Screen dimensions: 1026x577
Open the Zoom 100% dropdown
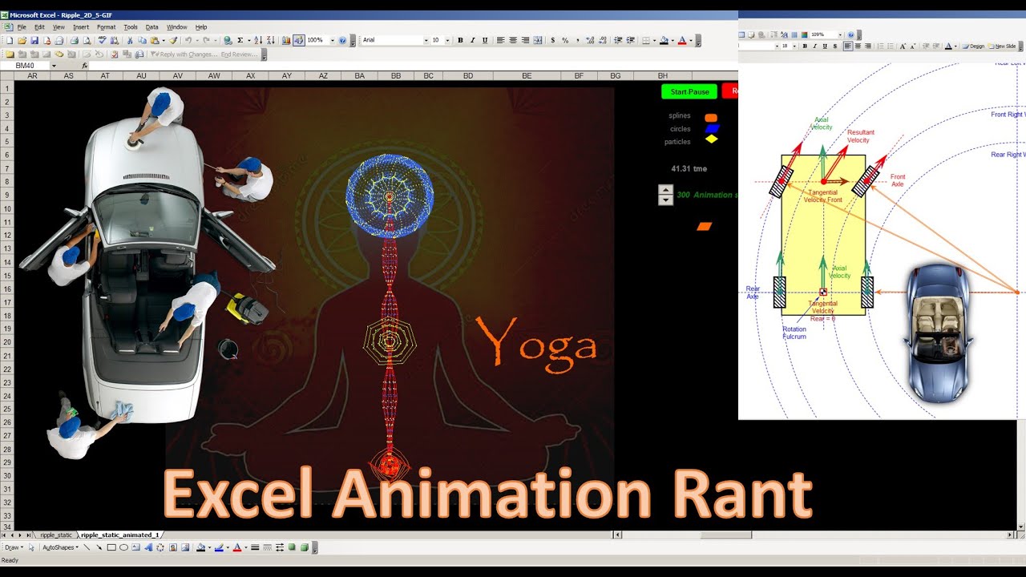tap(332, 40)
